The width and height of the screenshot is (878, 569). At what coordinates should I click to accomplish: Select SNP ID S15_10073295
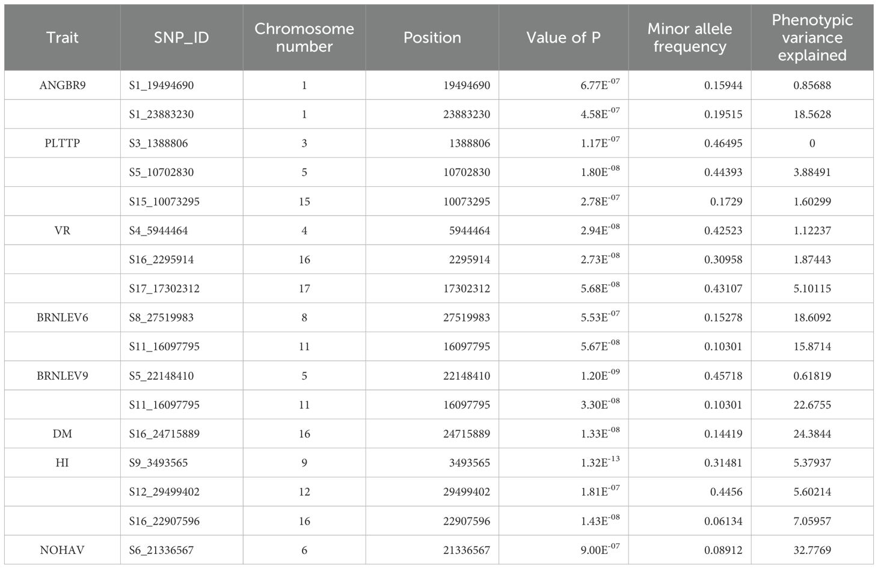click(x=164, y=201)
